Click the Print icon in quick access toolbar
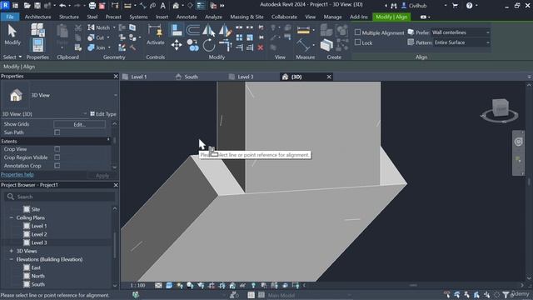This screenshot has width=533, height=300. click(x=92, y=6)
